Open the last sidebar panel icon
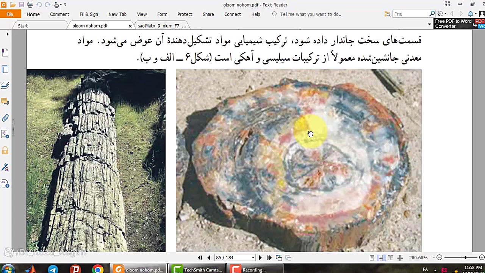 pos(5,184)
